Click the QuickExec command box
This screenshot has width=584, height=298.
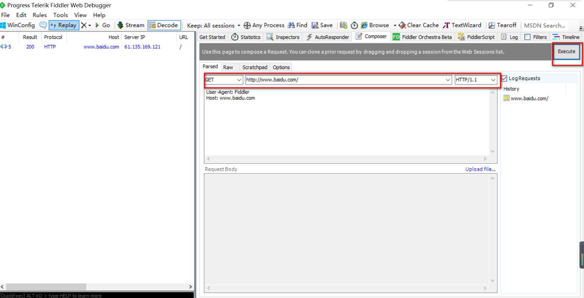97,295
